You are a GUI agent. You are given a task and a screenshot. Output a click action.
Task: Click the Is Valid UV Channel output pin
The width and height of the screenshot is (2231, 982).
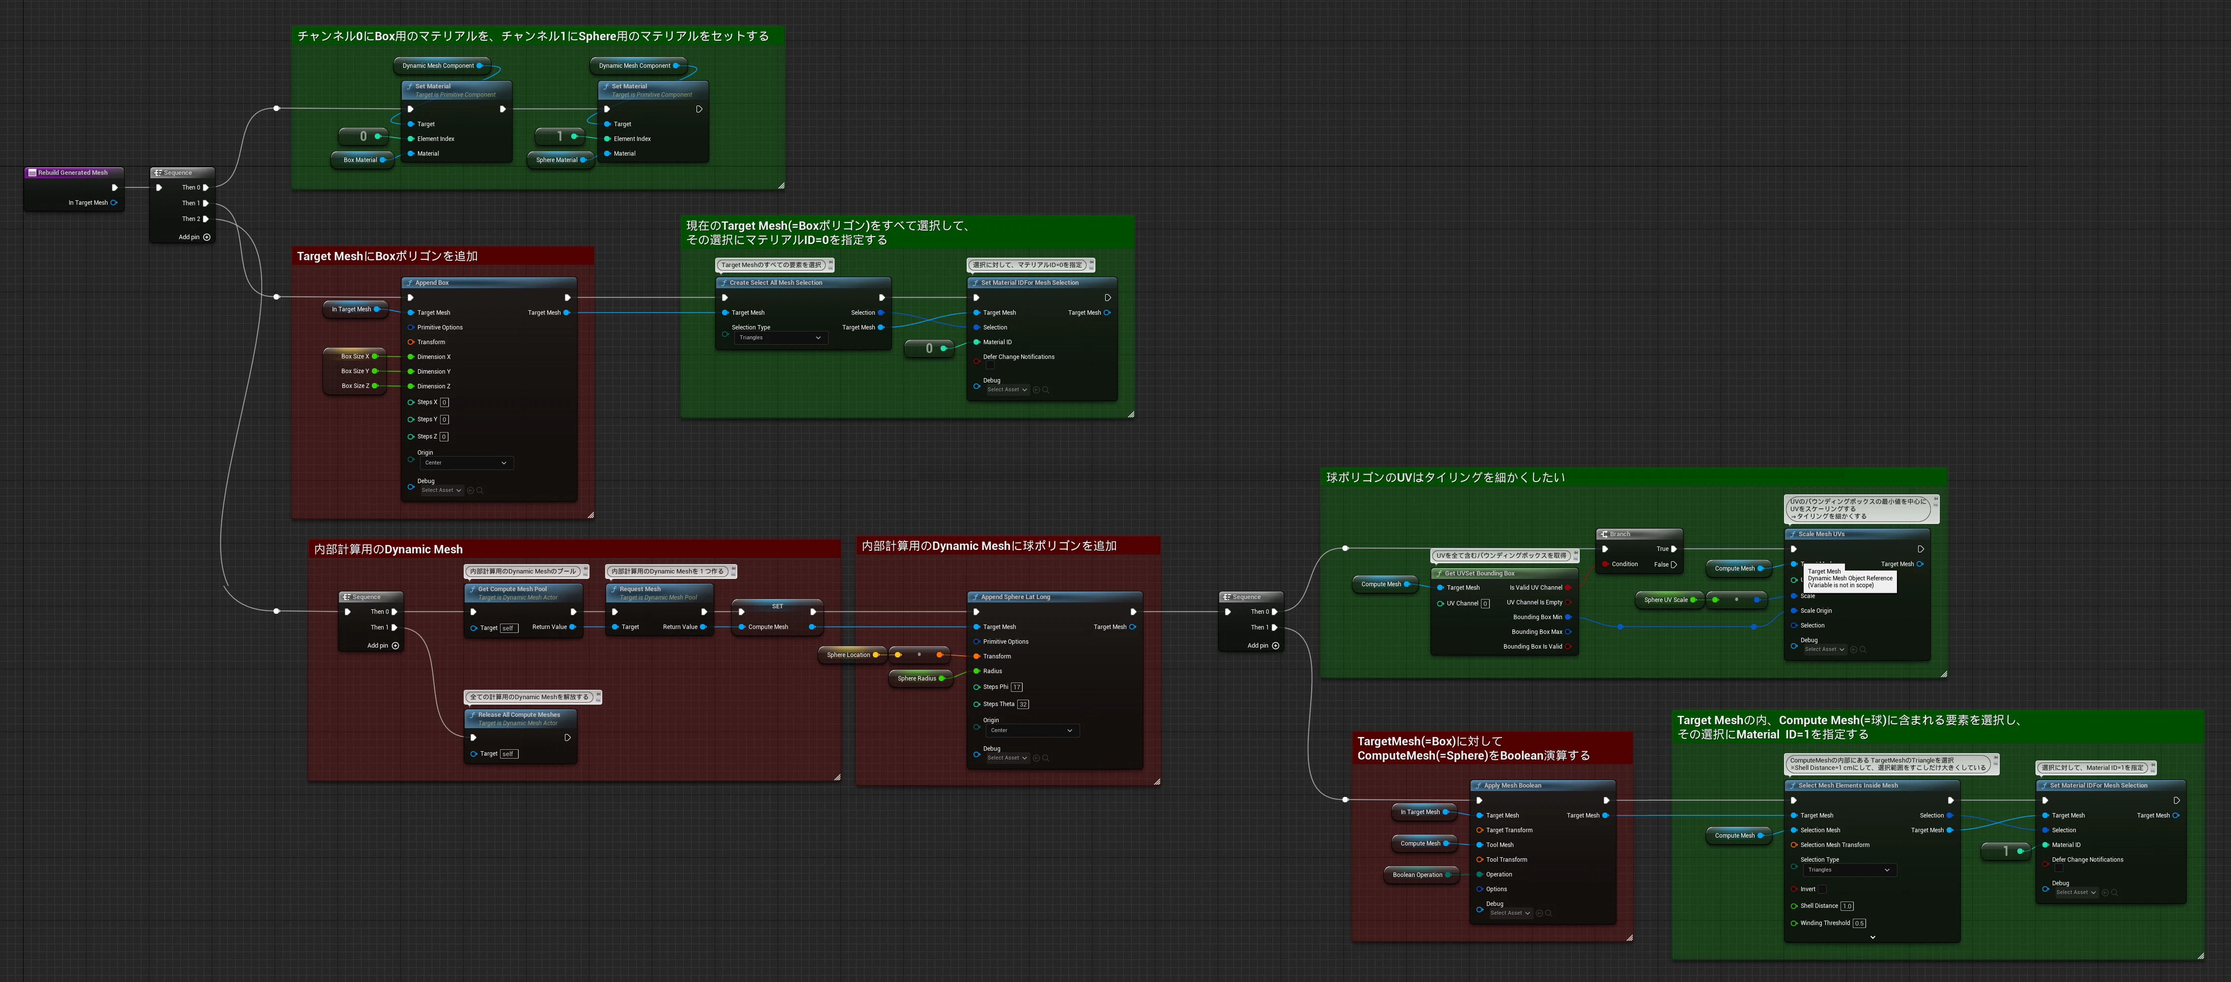point(1568,588)
